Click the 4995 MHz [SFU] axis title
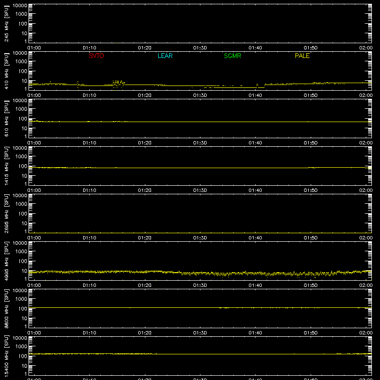 [6, 261]
